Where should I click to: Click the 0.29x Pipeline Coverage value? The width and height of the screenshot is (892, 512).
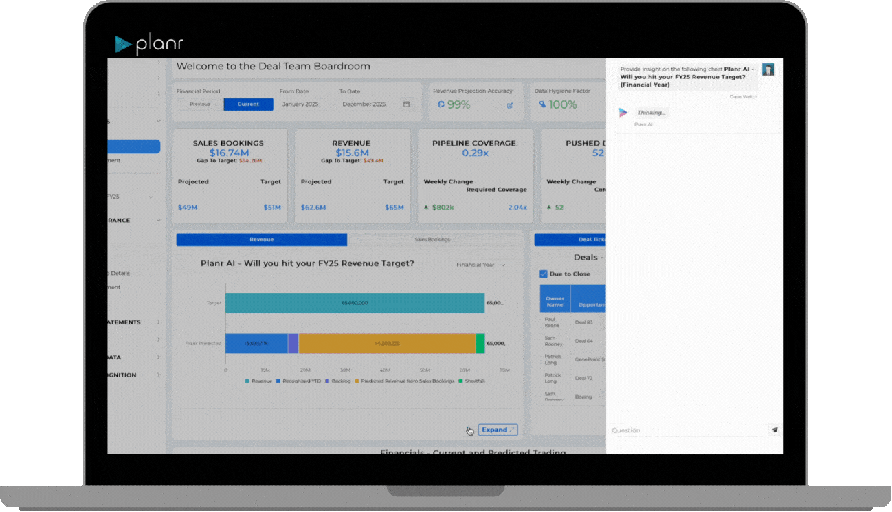[475, 153]
